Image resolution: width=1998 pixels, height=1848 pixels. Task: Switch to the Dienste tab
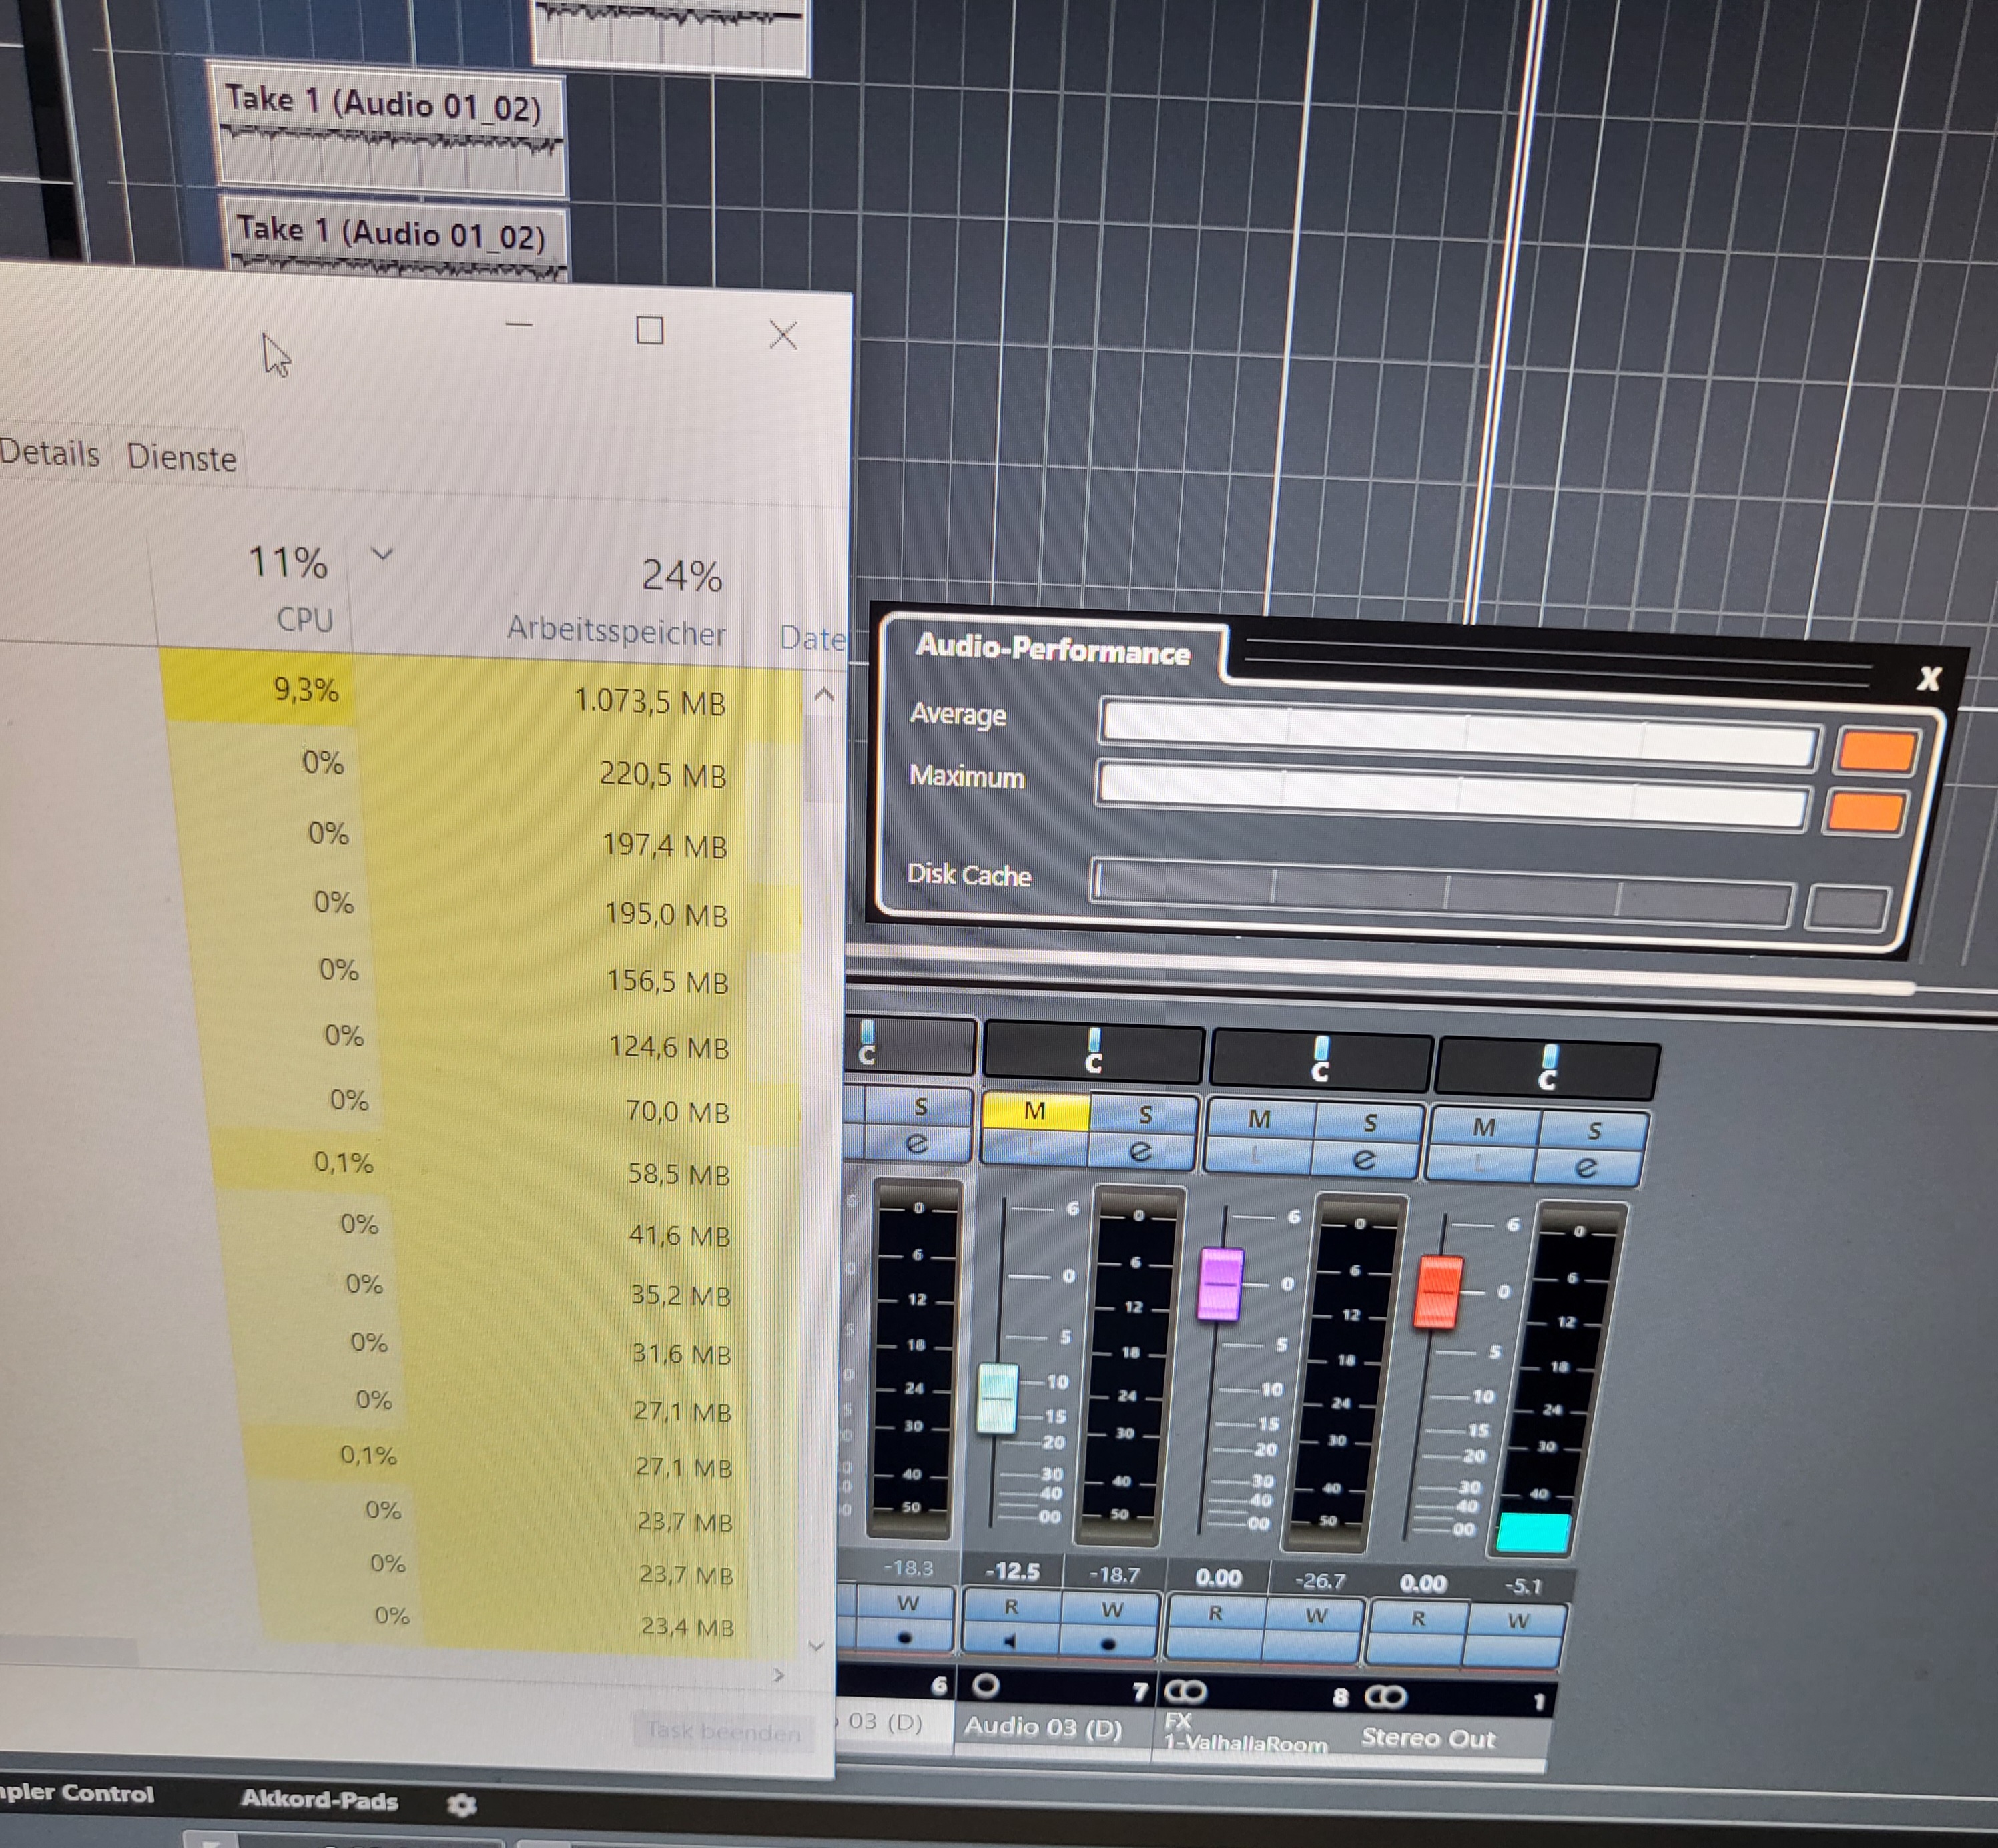pos(182,458)
